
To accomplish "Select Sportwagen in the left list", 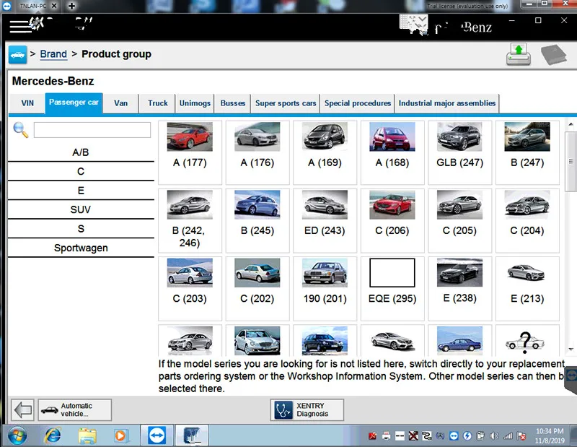I will click(81, 248).
